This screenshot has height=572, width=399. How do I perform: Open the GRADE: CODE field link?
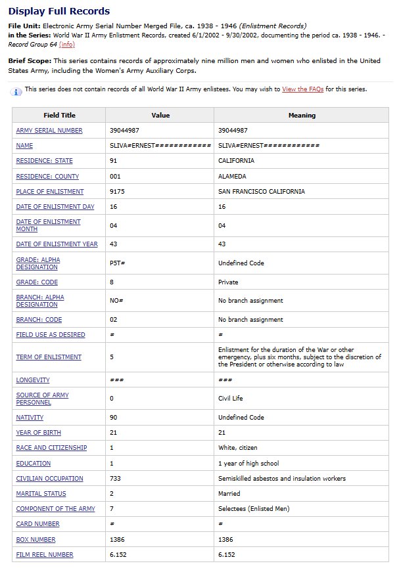[37, 282]
